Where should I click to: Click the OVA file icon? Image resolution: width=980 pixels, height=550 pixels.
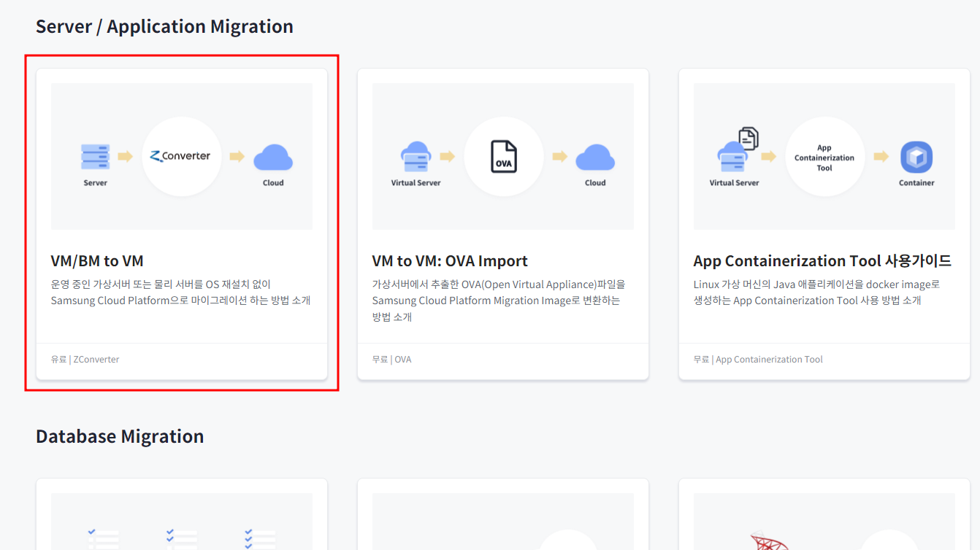tap(504, 156)
